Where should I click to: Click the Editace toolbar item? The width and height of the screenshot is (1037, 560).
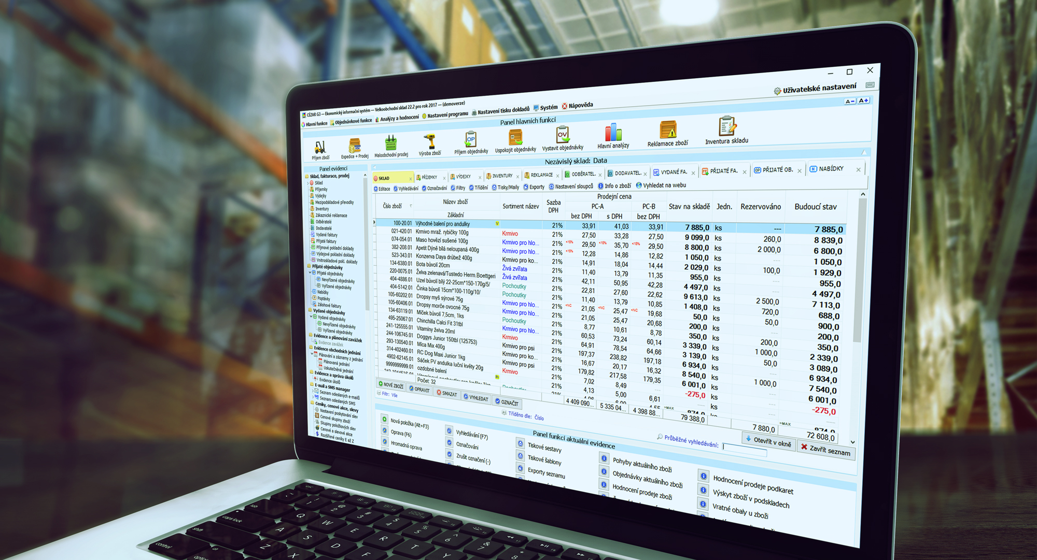(x=382, y=189)
